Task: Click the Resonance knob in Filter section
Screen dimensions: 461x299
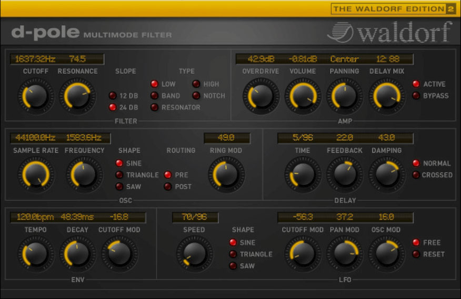Action: point(77,97)
